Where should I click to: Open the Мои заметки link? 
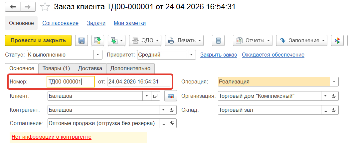pos(130,23)
